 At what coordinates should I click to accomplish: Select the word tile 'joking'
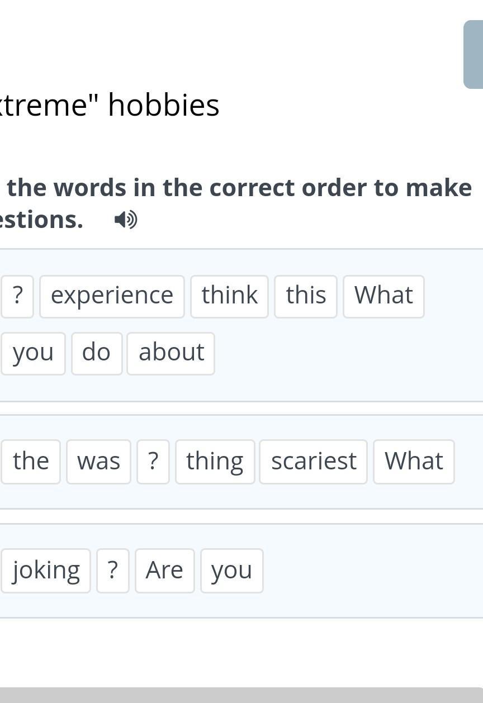click(46, 571)
